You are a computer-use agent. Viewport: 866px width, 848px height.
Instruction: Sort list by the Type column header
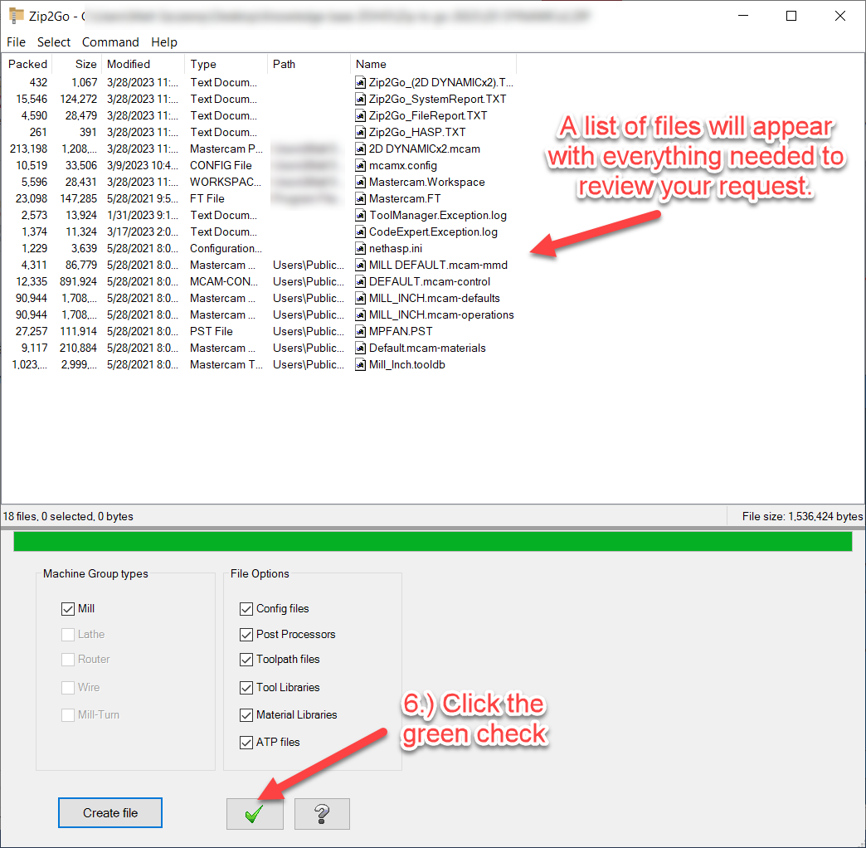click(226, 64)
